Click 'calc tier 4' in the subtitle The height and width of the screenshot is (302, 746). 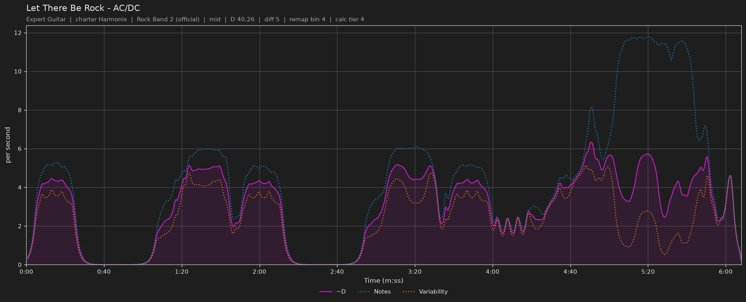tap(350, 20)
